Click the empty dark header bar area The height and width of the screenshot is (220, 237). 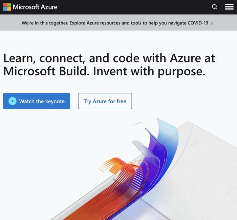[135, 7]
